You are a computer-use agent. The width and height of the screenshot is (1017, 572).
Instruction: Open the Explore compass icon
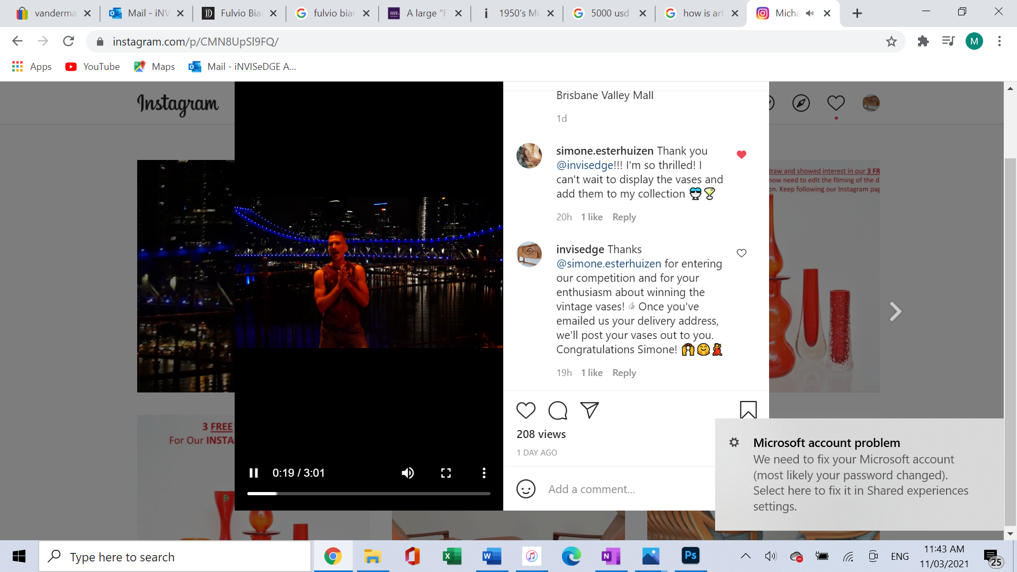click(x=801, y=103)
